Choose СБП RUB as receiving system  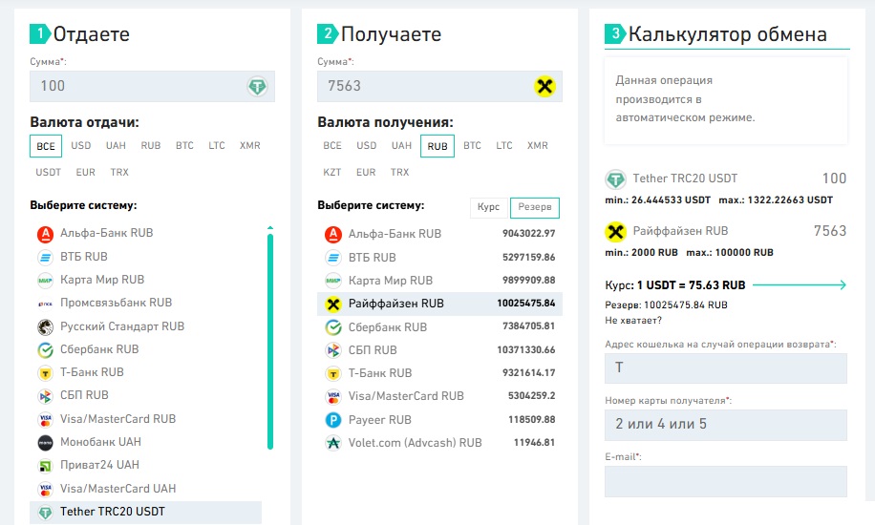click(x=439, y=350)
